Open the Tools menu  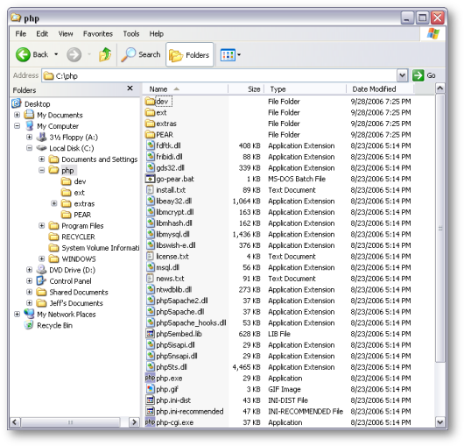click(131, 34)
